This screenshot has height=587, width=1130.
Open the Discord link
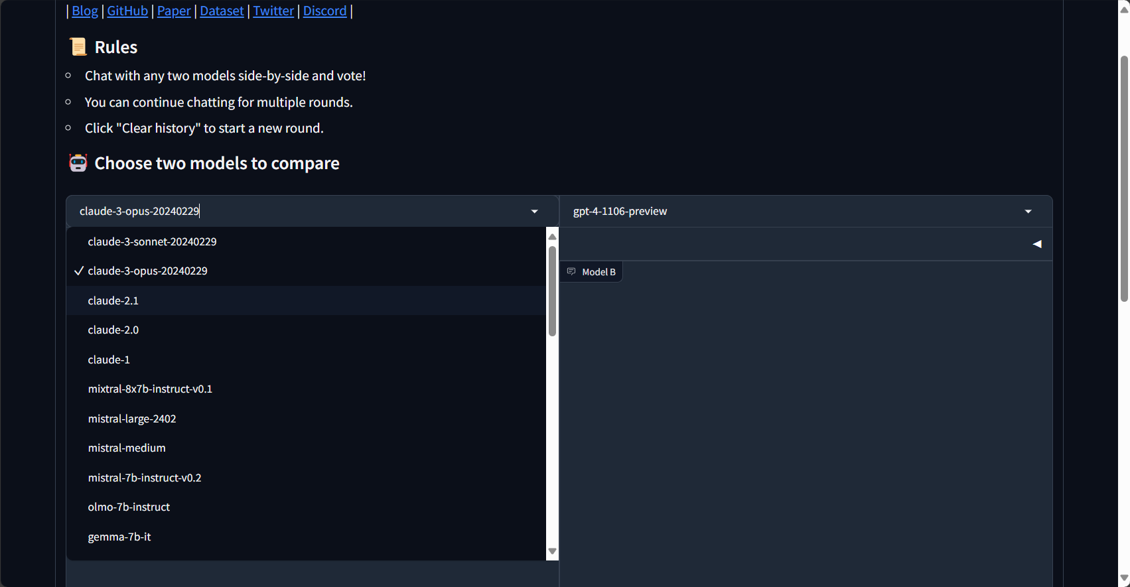pyautogui.click(x=325, y=11)
